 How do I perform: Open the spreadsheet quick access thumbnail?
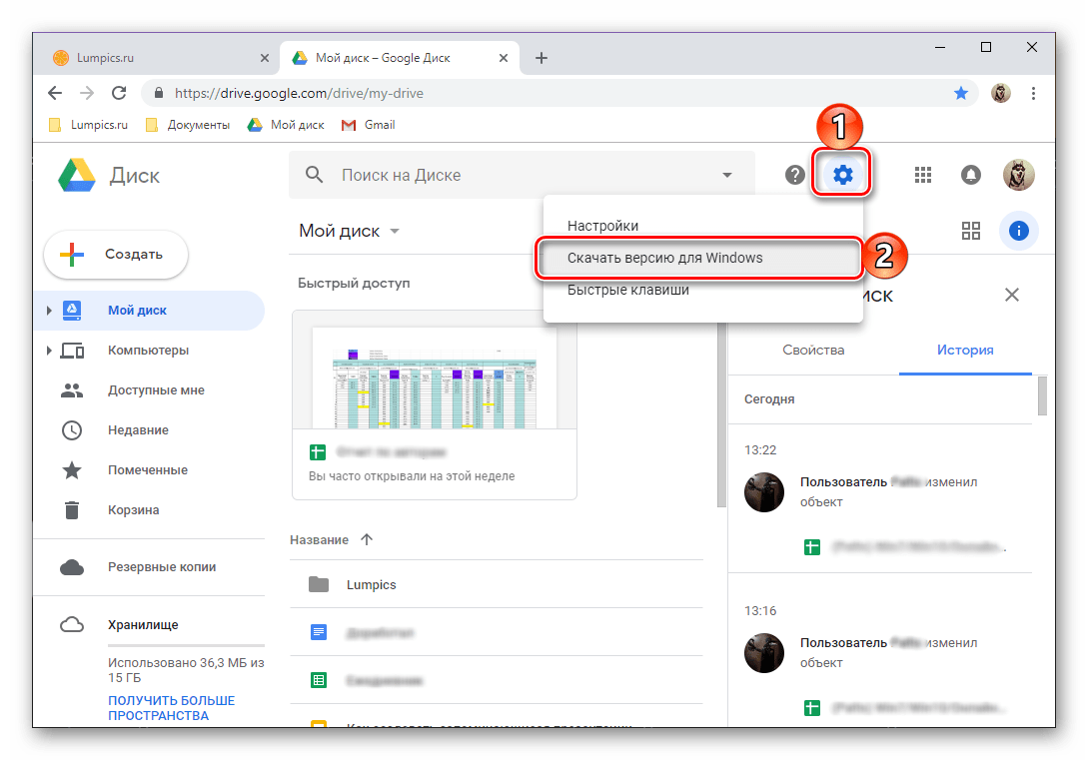coord(435,404)
